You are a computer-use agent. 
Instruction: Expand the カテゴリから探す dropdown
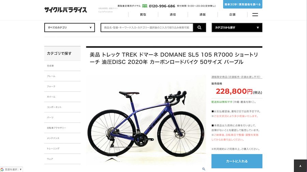click(237, 28)
